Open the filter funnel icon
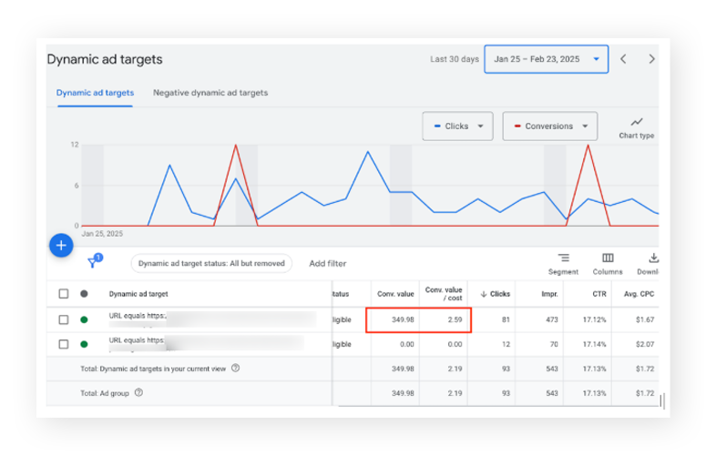The image size is (706, 455). click(93, 263)
